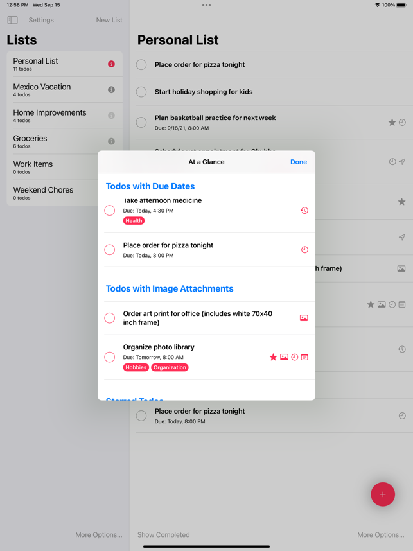Tap New List
413x551 pixels.
(x=109, y=20)
